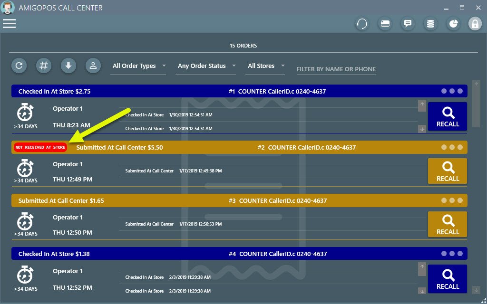Image resolution: width=487 pixels, height=304 pixels.
Task: Recall order #3 for $1.65
Action: (x=448, y=224)
